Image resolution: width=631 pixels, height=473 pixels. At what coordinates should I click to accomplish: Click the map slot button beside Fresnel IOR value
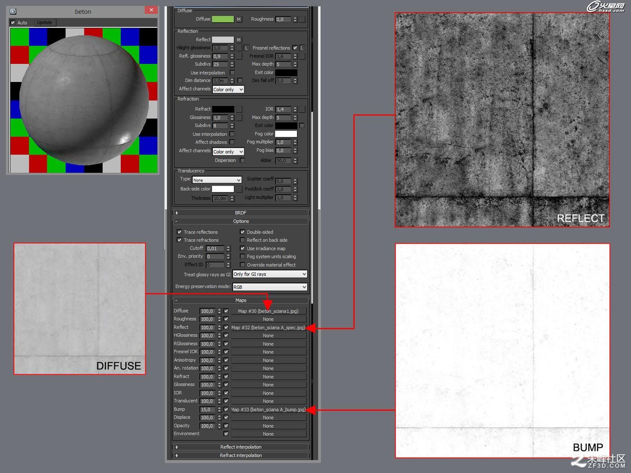click(x=302, y=56)
